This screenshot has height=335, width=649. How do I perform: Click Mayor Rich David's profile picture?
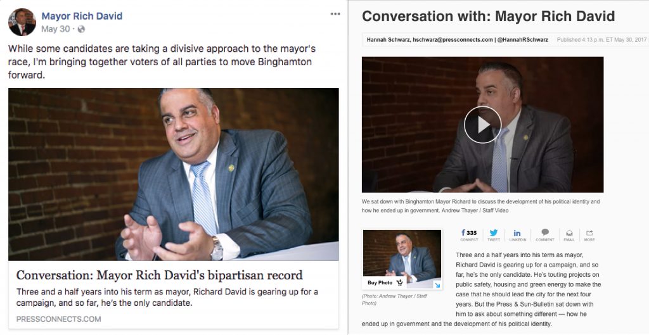22,22
